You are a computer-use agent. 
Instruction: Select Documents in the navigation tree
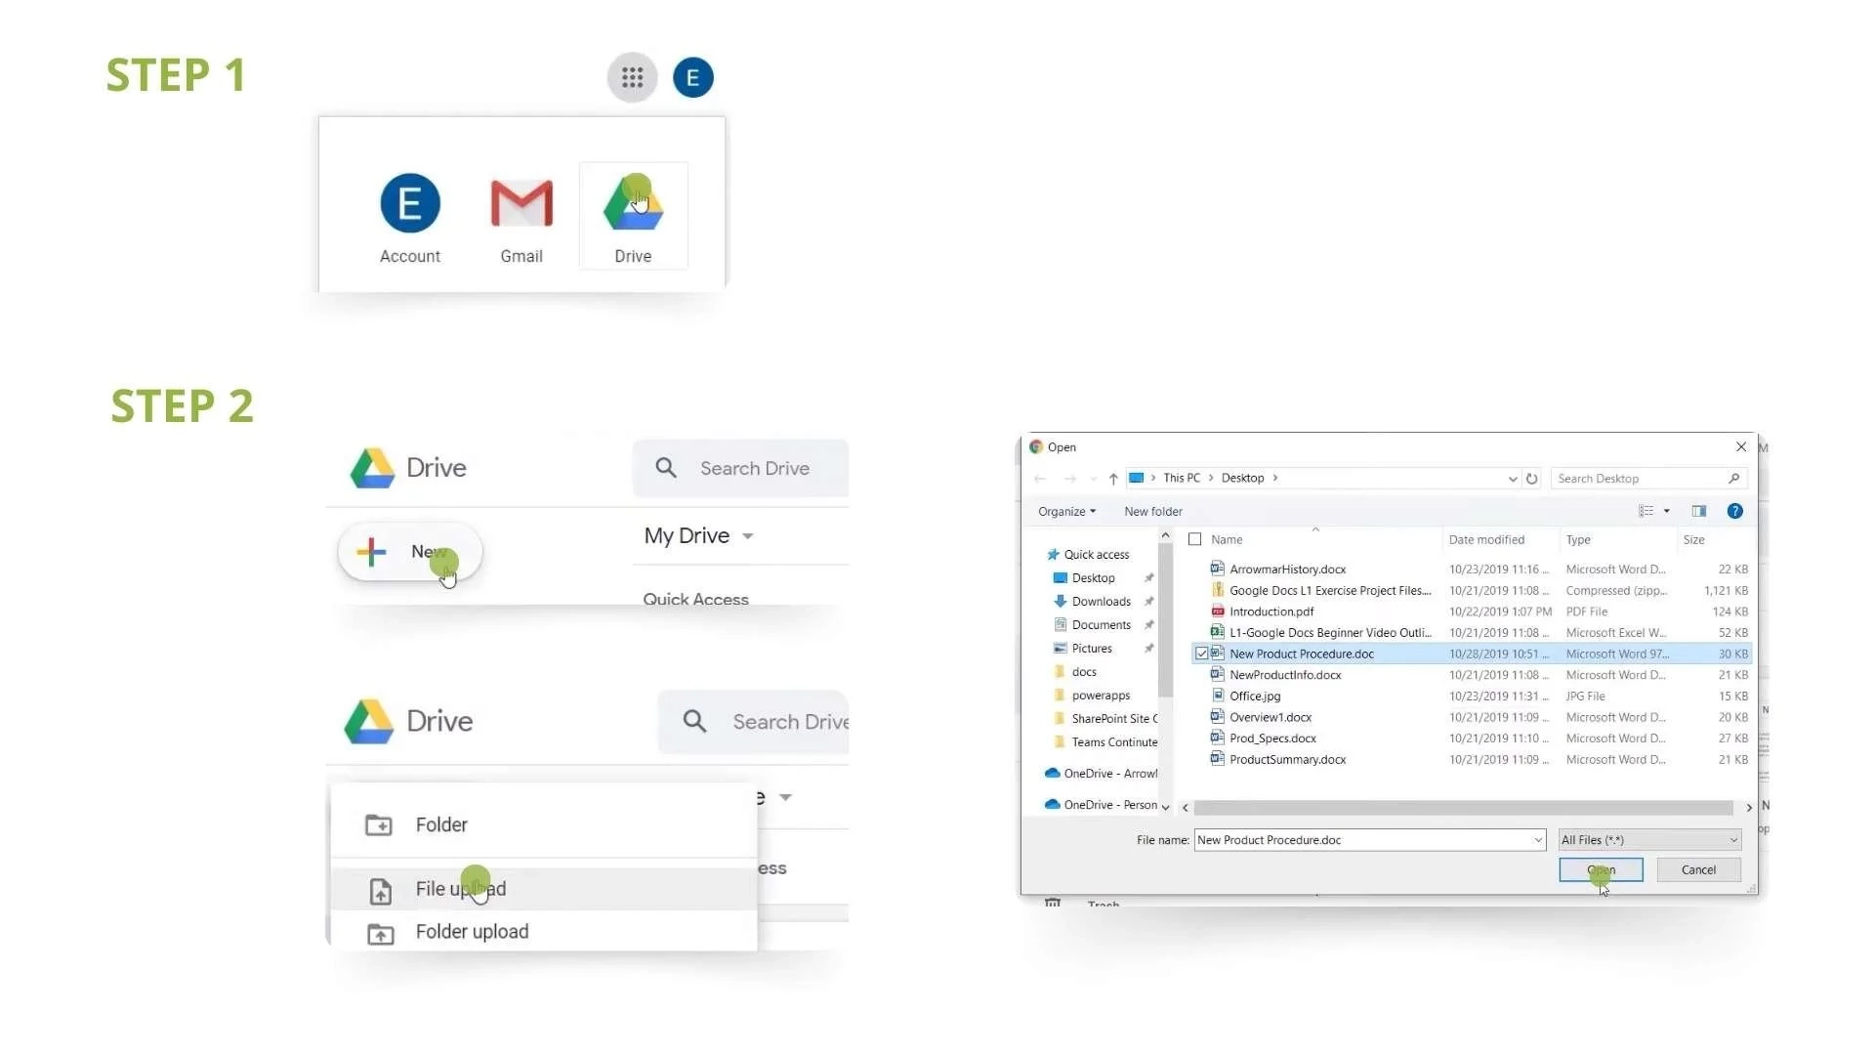click(x=1102, y=624)
